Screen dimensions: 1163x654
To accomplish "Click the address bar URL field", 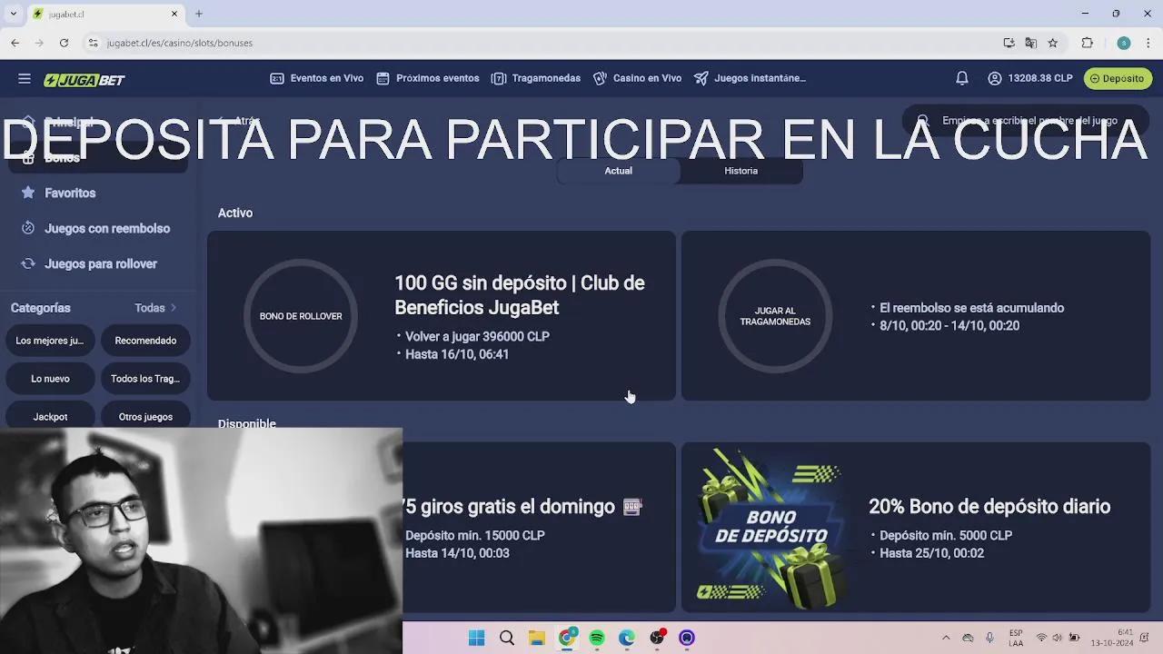I will pyautogui.click(x=545, y=43).
